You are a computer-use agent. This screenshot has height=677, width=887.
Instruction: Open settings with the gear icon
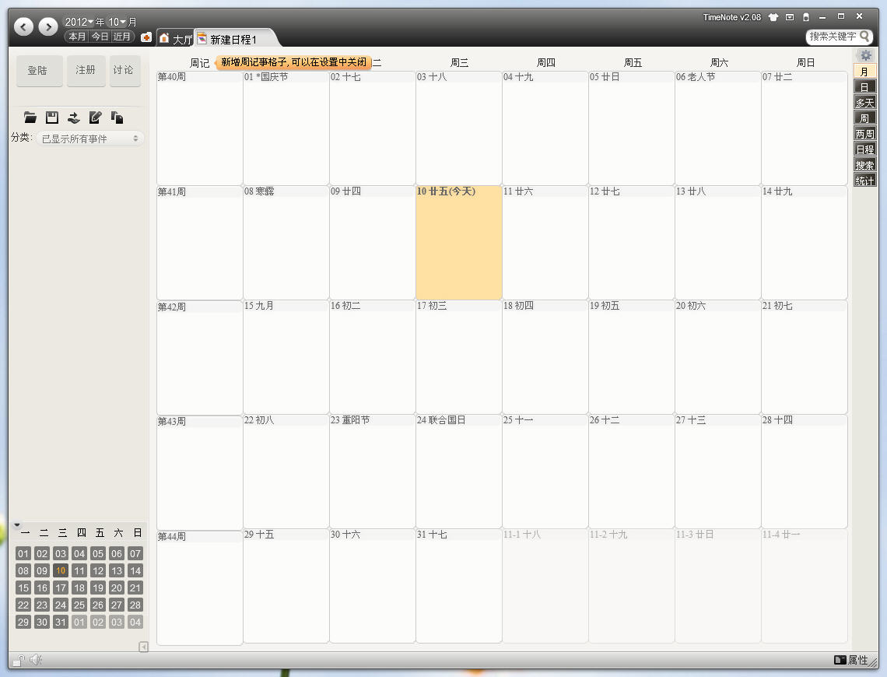tap(865, 55)
